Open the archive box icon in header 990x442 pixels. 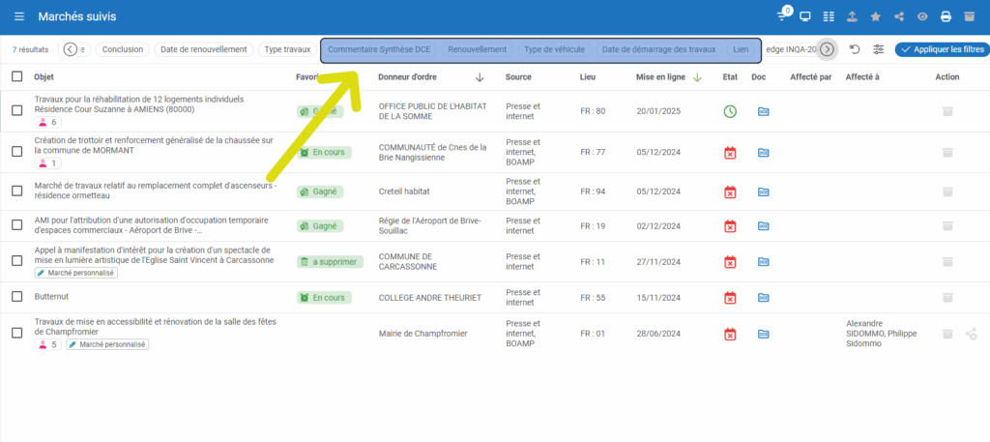[x=970, y=16]
